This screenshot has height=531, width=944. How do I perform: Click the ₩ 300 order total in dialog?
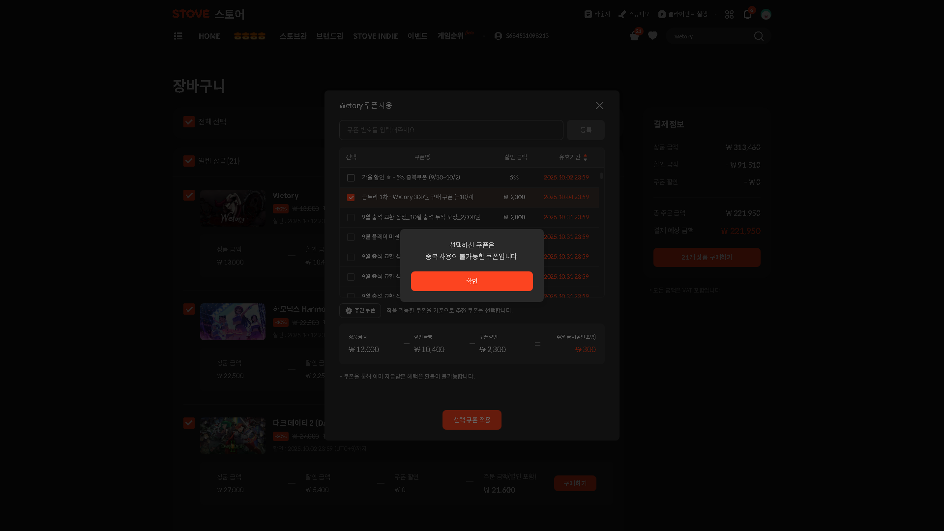(x=586, y=350)
